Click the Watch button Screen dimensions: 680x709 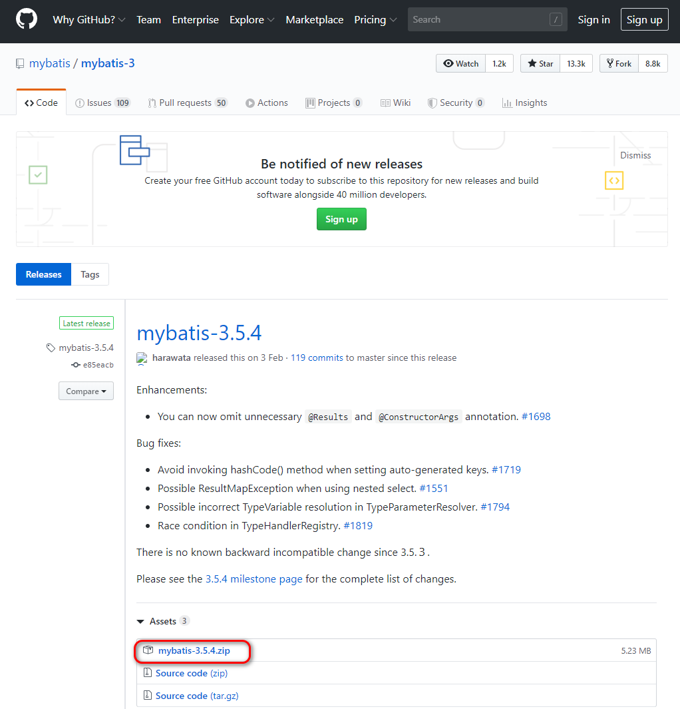point(461,63)
